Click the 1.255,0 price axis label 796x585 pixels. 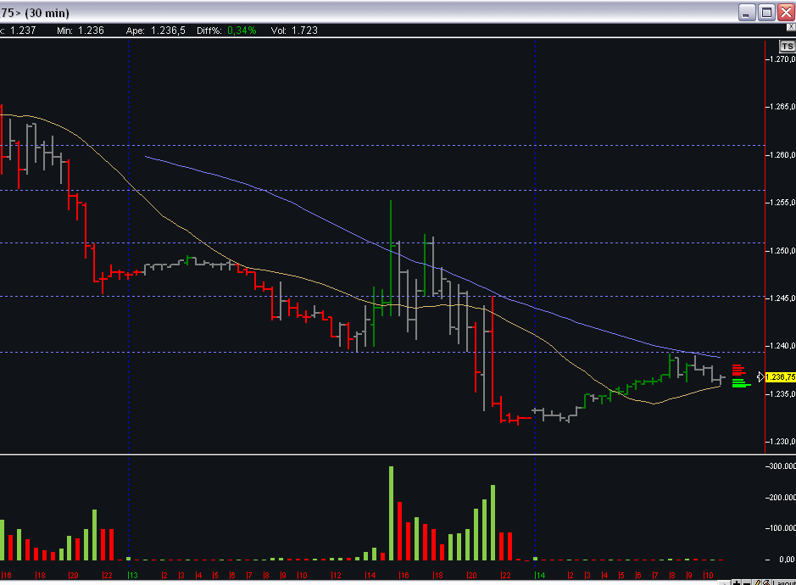[x=782, y=203]
